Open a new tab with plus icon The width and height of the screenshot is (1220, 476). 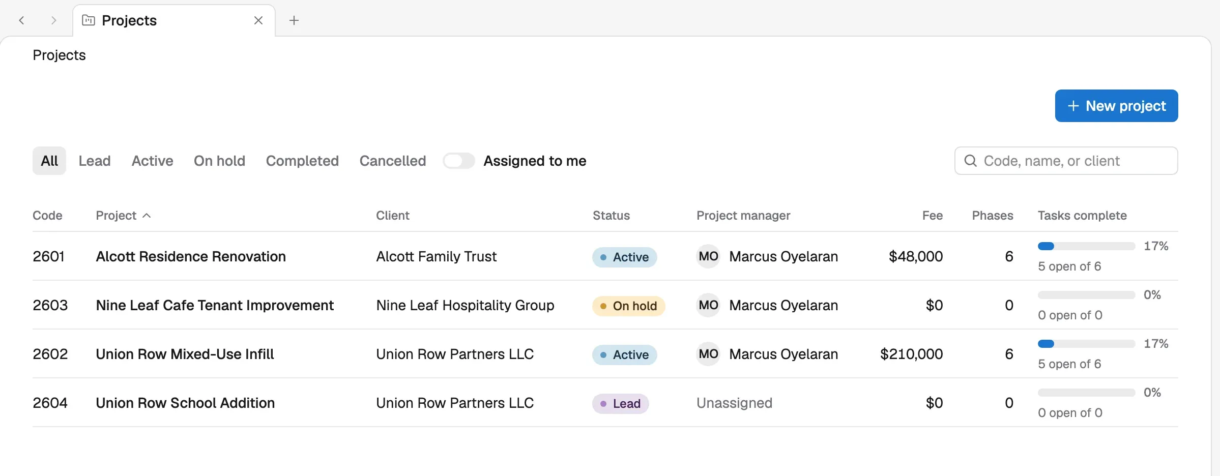tap(294, 20)
